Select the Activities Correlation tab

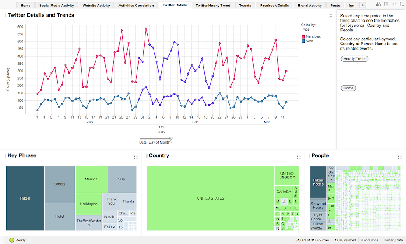(136, 5)
